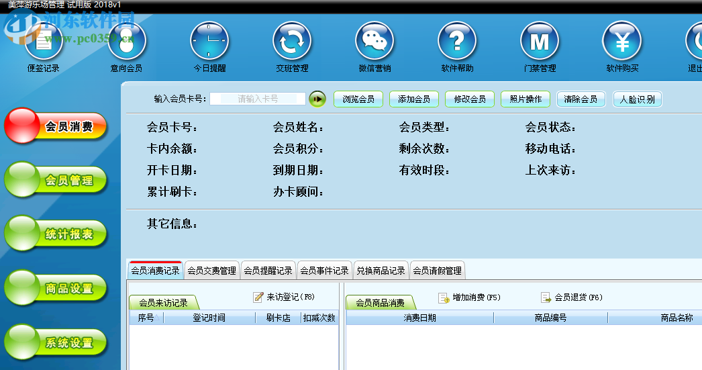Open the 门禁管理 access control icon
Viewport: 702px width, 370px height.
540,41
